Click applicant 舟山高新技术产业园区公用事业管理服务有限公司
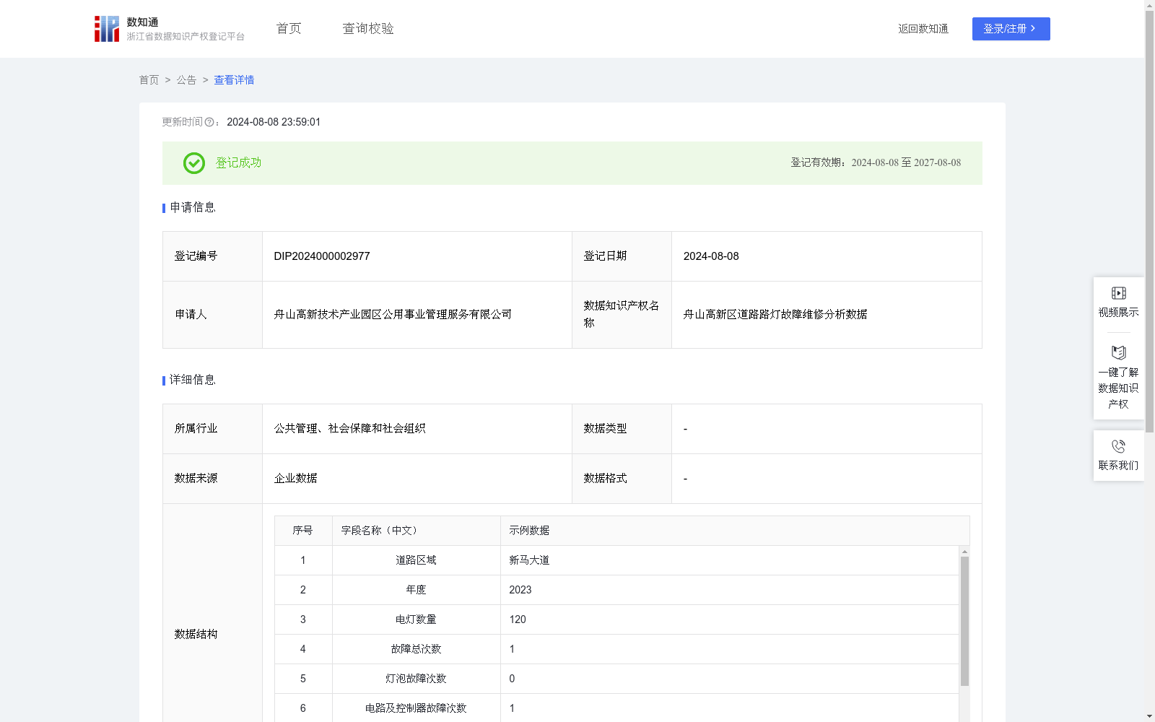Viewport: 1155px width, 722px height. point(393,315)
